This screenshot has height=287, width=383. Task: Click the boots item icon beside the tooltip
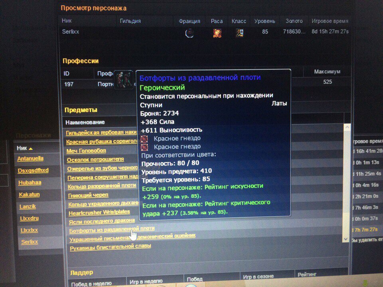click(x=124, y=79)
